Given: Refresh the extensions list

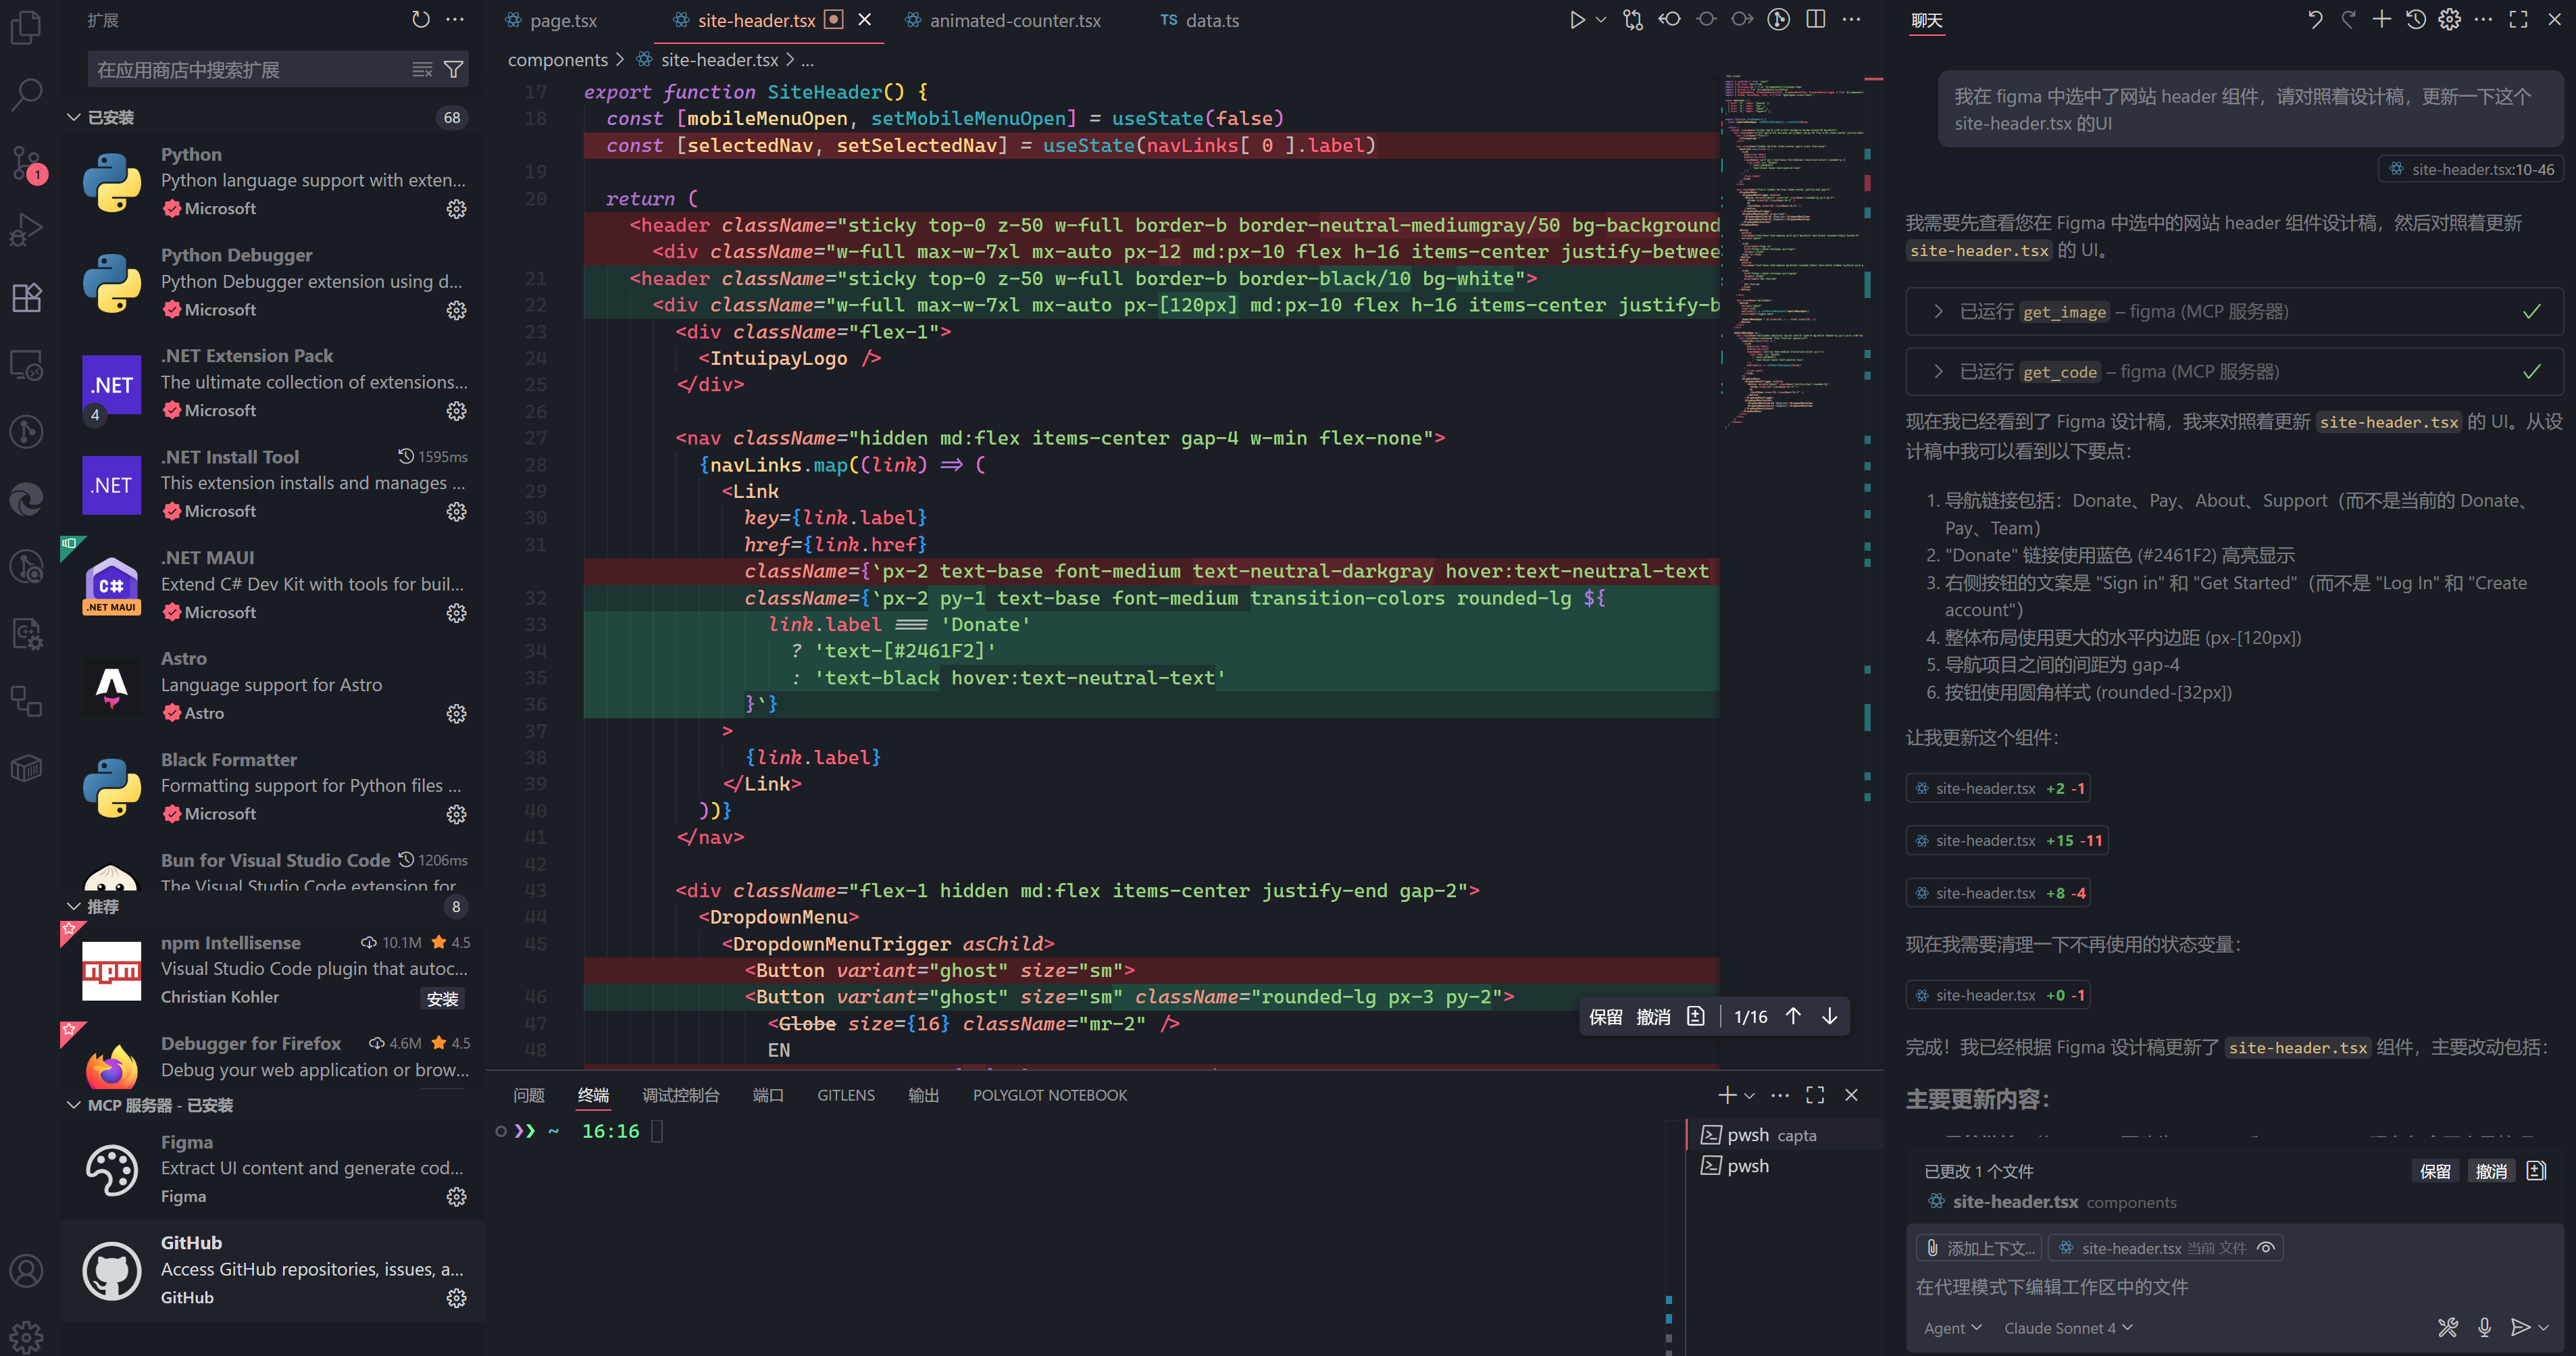Looking at the screenshot, I should click(420, 19).
